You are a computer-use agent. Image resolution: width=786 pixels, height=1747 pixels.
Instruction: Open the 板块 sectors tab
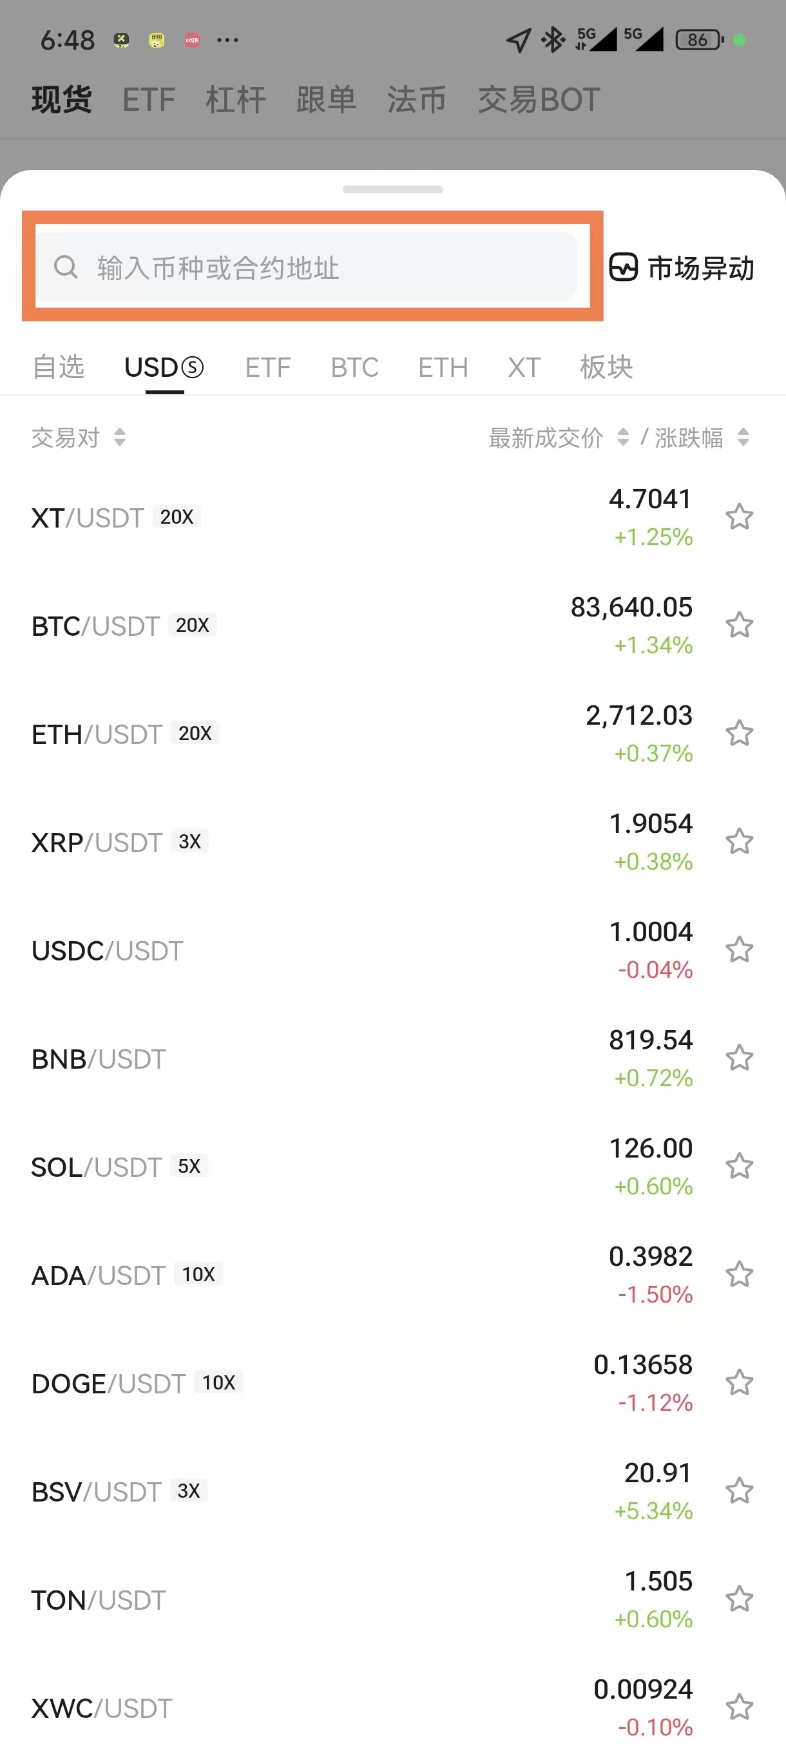pos(606,367)
